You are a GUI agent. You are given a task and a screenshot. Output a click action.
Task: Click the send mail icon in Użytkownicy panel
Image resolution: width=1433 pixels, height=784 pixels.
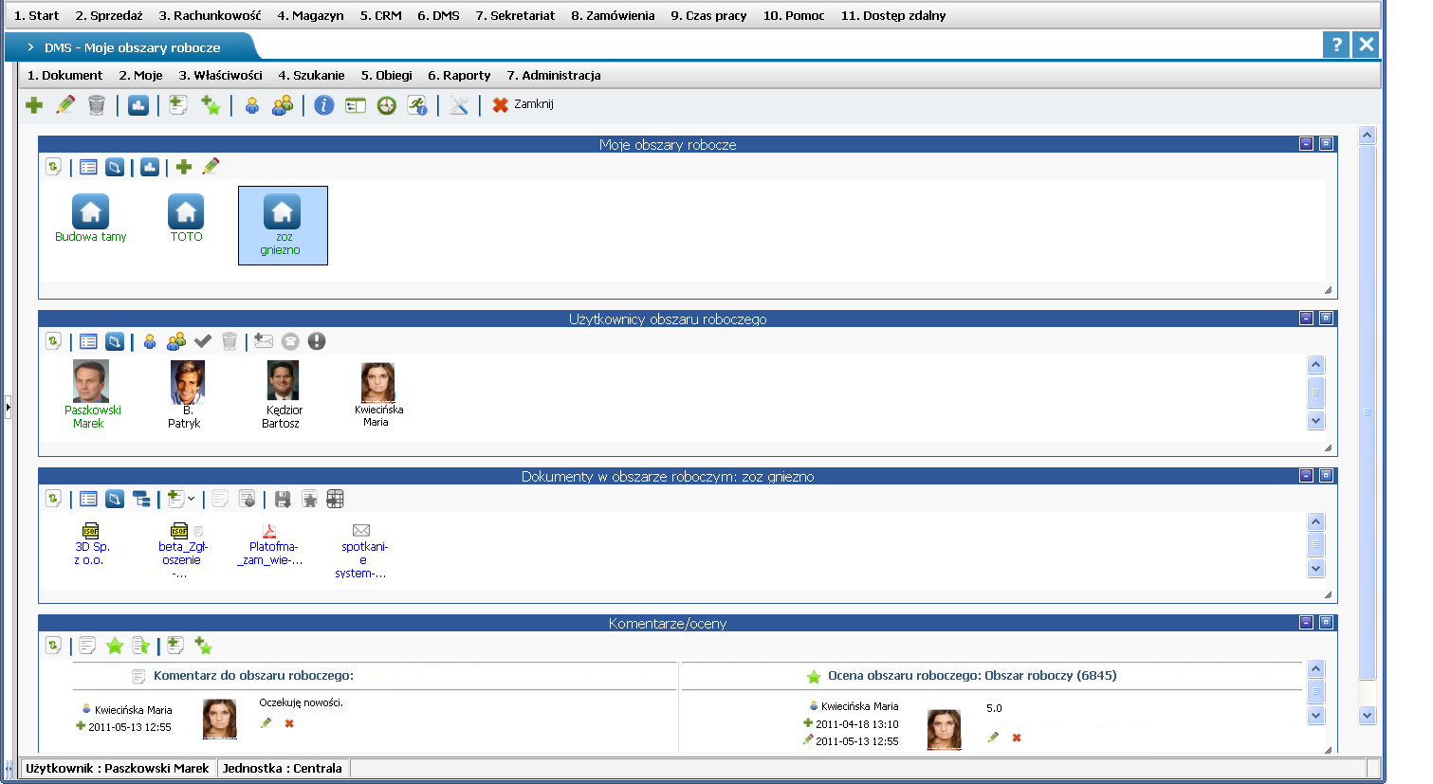(264, 341)
